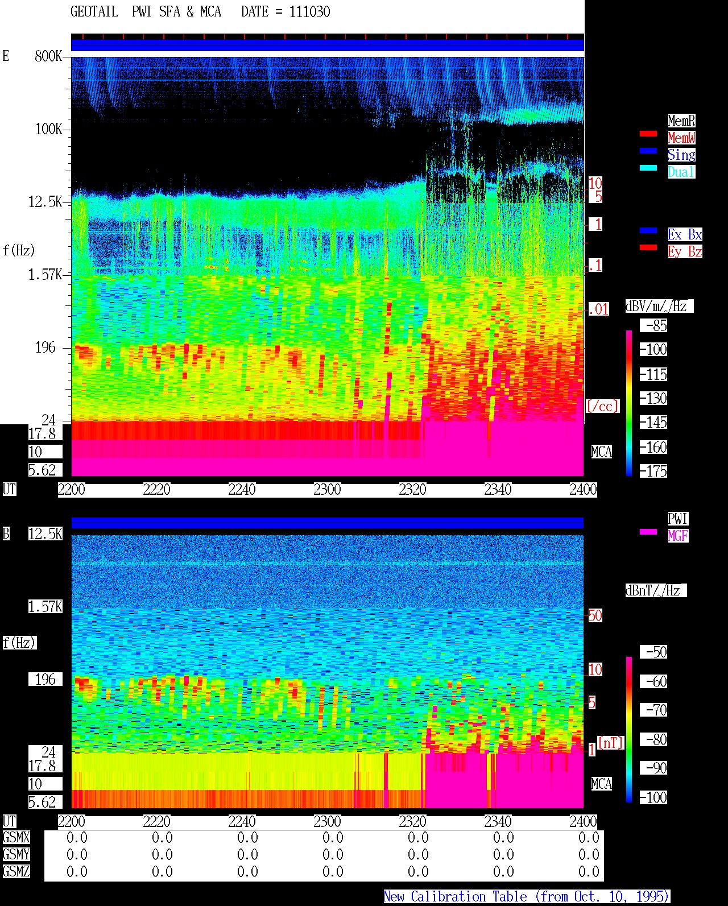The width and height of the screenshot is (728, 906).
Task: Click the cyan Dual legend swatch
Action: 648,168
